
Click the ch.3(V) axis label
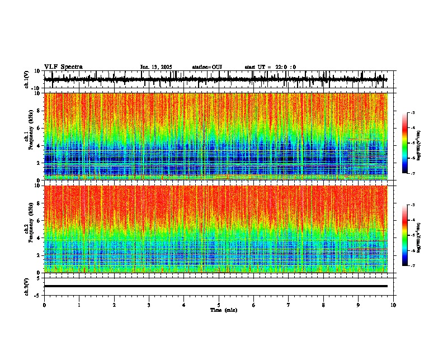click(27, 287)
